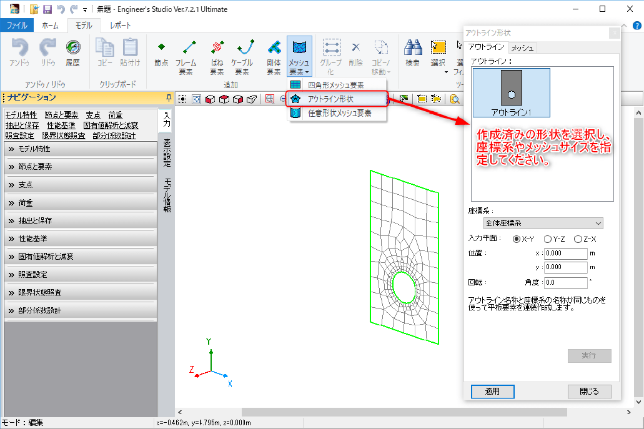
Task: Select the 剛体要素 (Rigid element) tool
Action: pyautogui.click(x=274, y=56)
